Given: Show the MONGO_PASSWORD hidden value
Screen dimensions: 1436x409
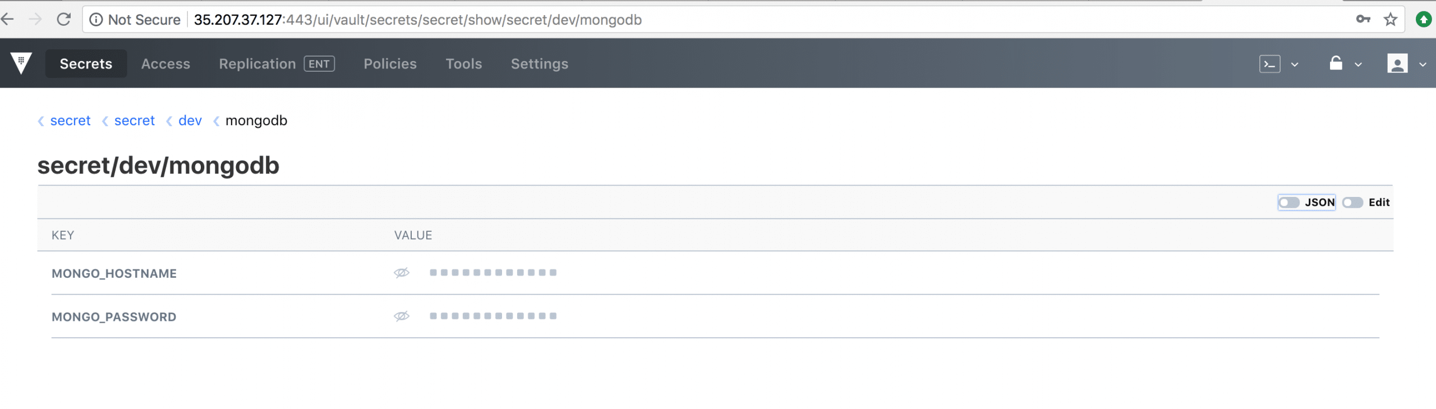Looking at the screenshot, I should pos(401,316).
